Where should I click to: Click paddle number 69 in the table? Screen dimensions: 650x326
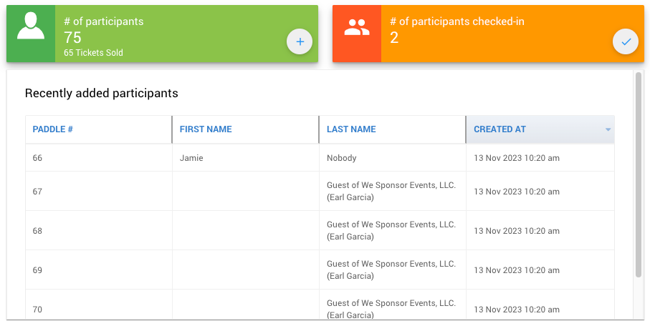click(38, 270)
